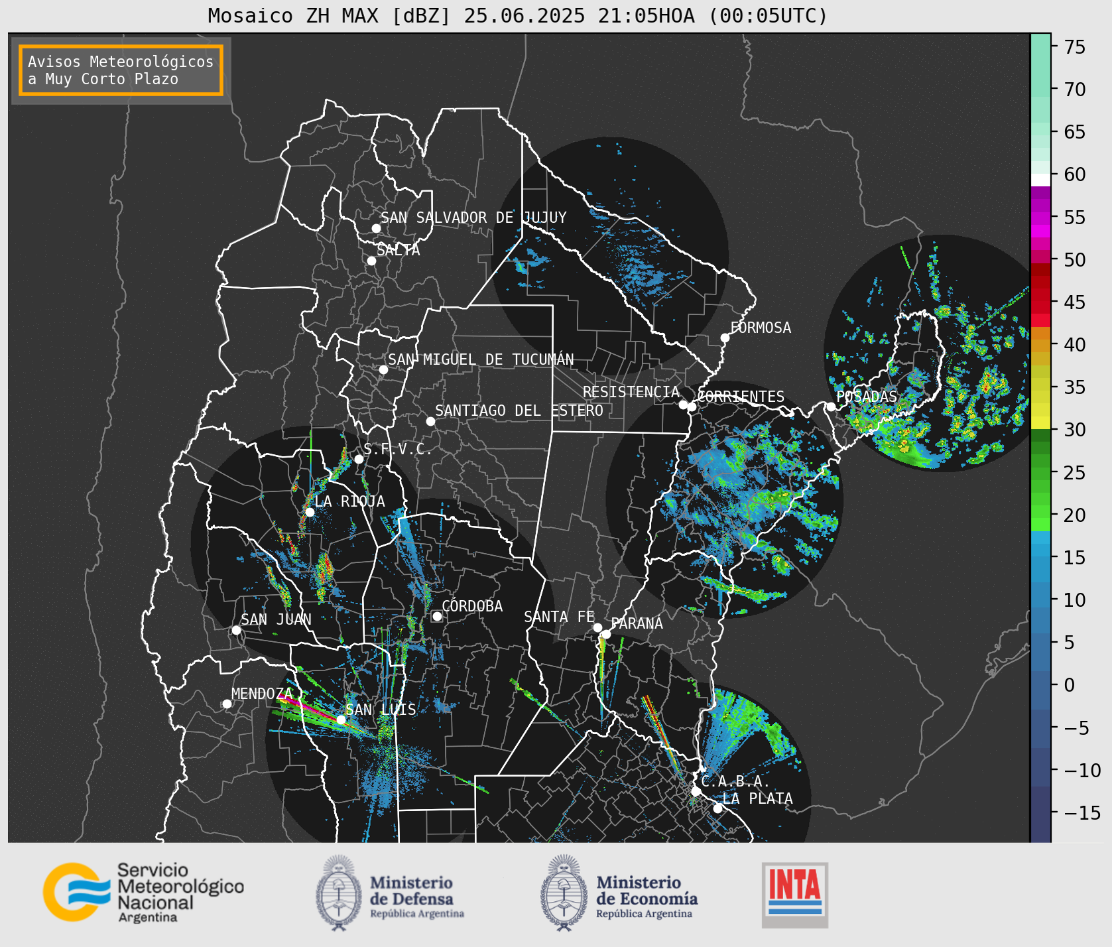This screenshot has width=1112, height=947.
Task: Click the SAN MIGUEL DE TUCUMÁN label
Action: tap(481, 359)
